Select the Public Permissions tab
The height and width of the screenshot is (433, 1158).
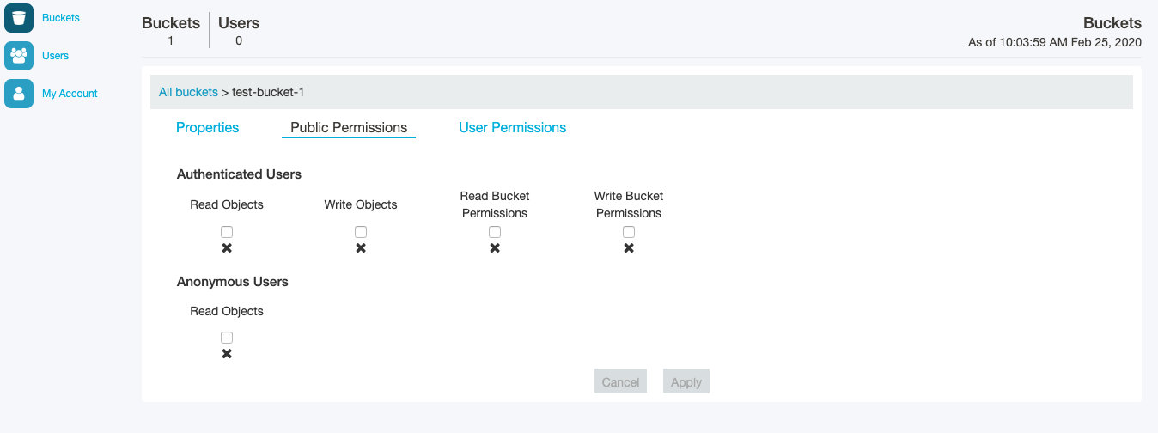[349, 127]
